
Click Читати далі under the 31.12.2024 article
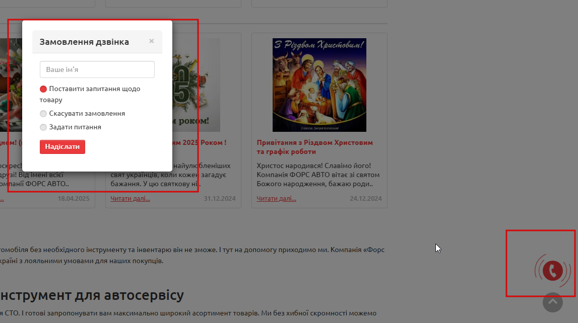[x=130, y=199]
